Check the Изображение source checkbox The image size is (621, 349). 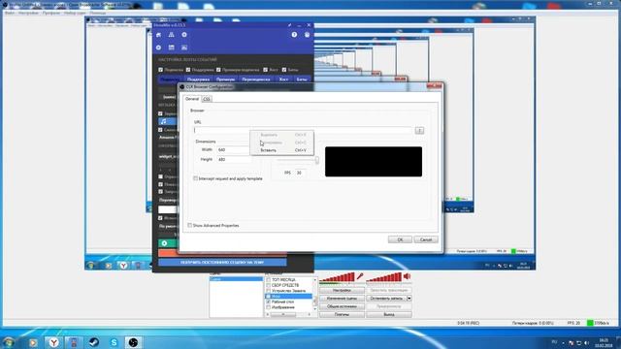click(268, 307)
